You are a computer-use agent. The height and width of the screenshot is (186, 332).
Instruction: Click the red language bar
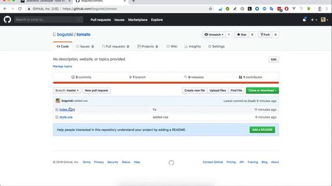pyautogui.click(x=166, y=83)
